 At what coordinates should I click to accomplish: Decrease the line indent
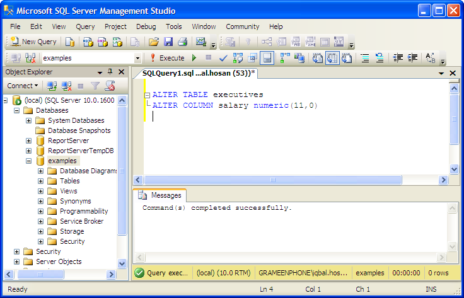(x=398, y=58)
